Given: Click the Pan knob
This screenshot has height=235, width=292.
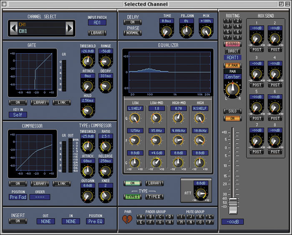Looking at the screenshot, I should tap(232, 89).
